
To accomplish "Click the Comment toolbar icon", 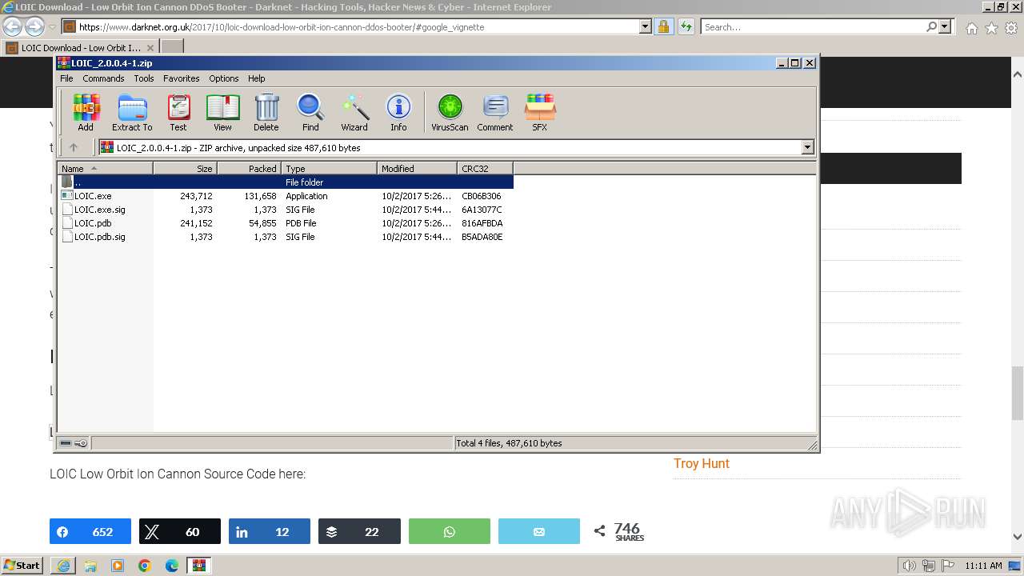I will tap(495, 113).
